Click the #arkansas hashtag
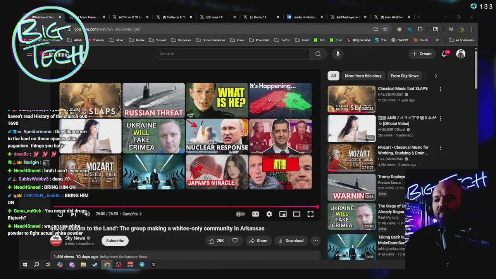Screen dimensions: 496x279 pyautogui.click(x=128, y=257)
